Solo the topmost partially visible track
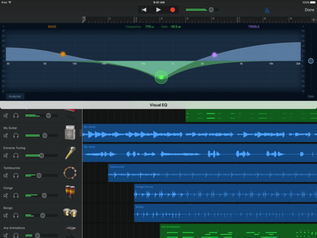317x238 pixels. [x=16, y=116]
